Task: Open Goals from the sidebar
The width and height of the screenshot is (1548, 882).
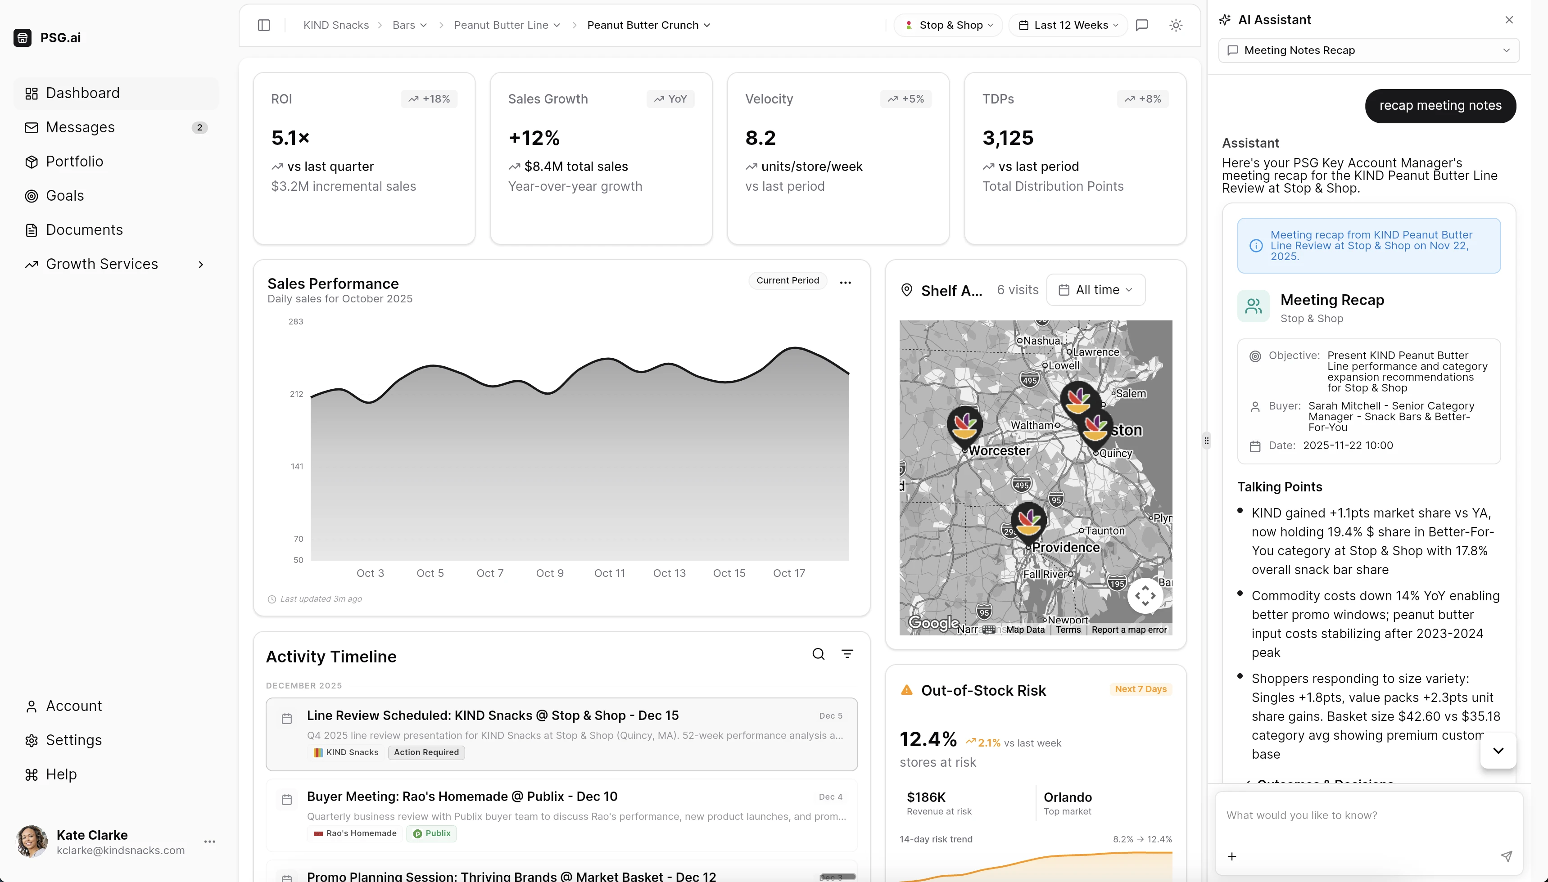Action: coord(65,195)
